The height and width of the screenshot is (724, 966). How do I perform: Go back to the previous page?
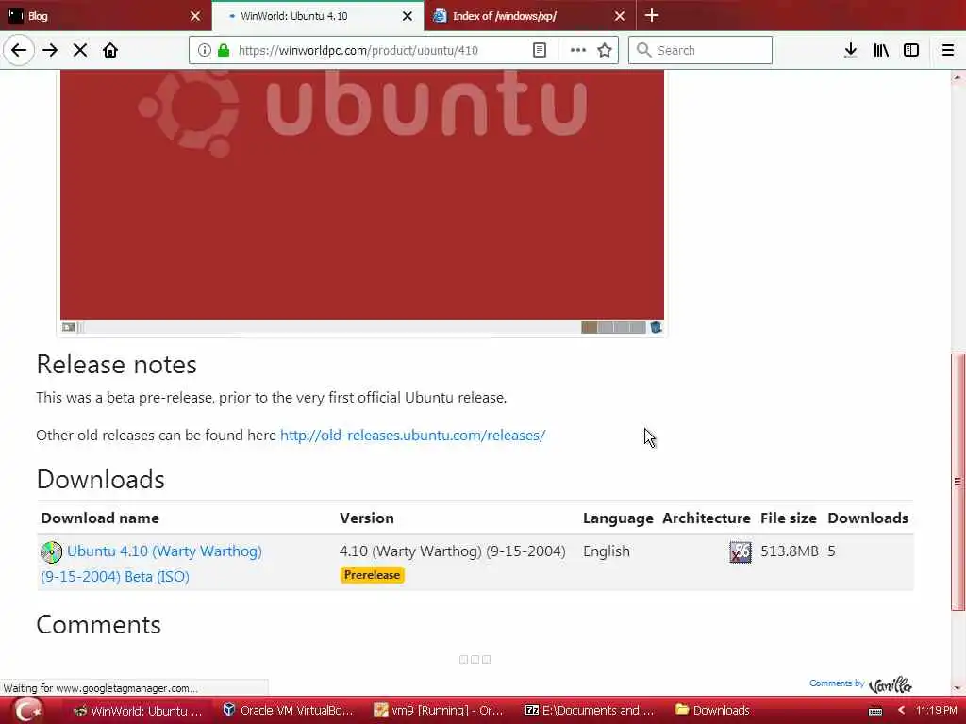(19, 50)
